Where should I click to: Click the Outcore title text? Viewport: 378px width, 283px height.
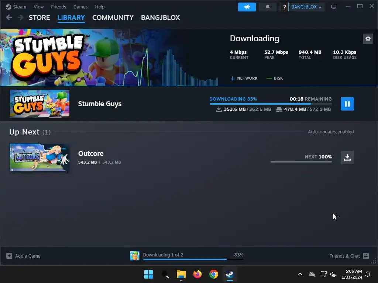(x=91, y=154)
